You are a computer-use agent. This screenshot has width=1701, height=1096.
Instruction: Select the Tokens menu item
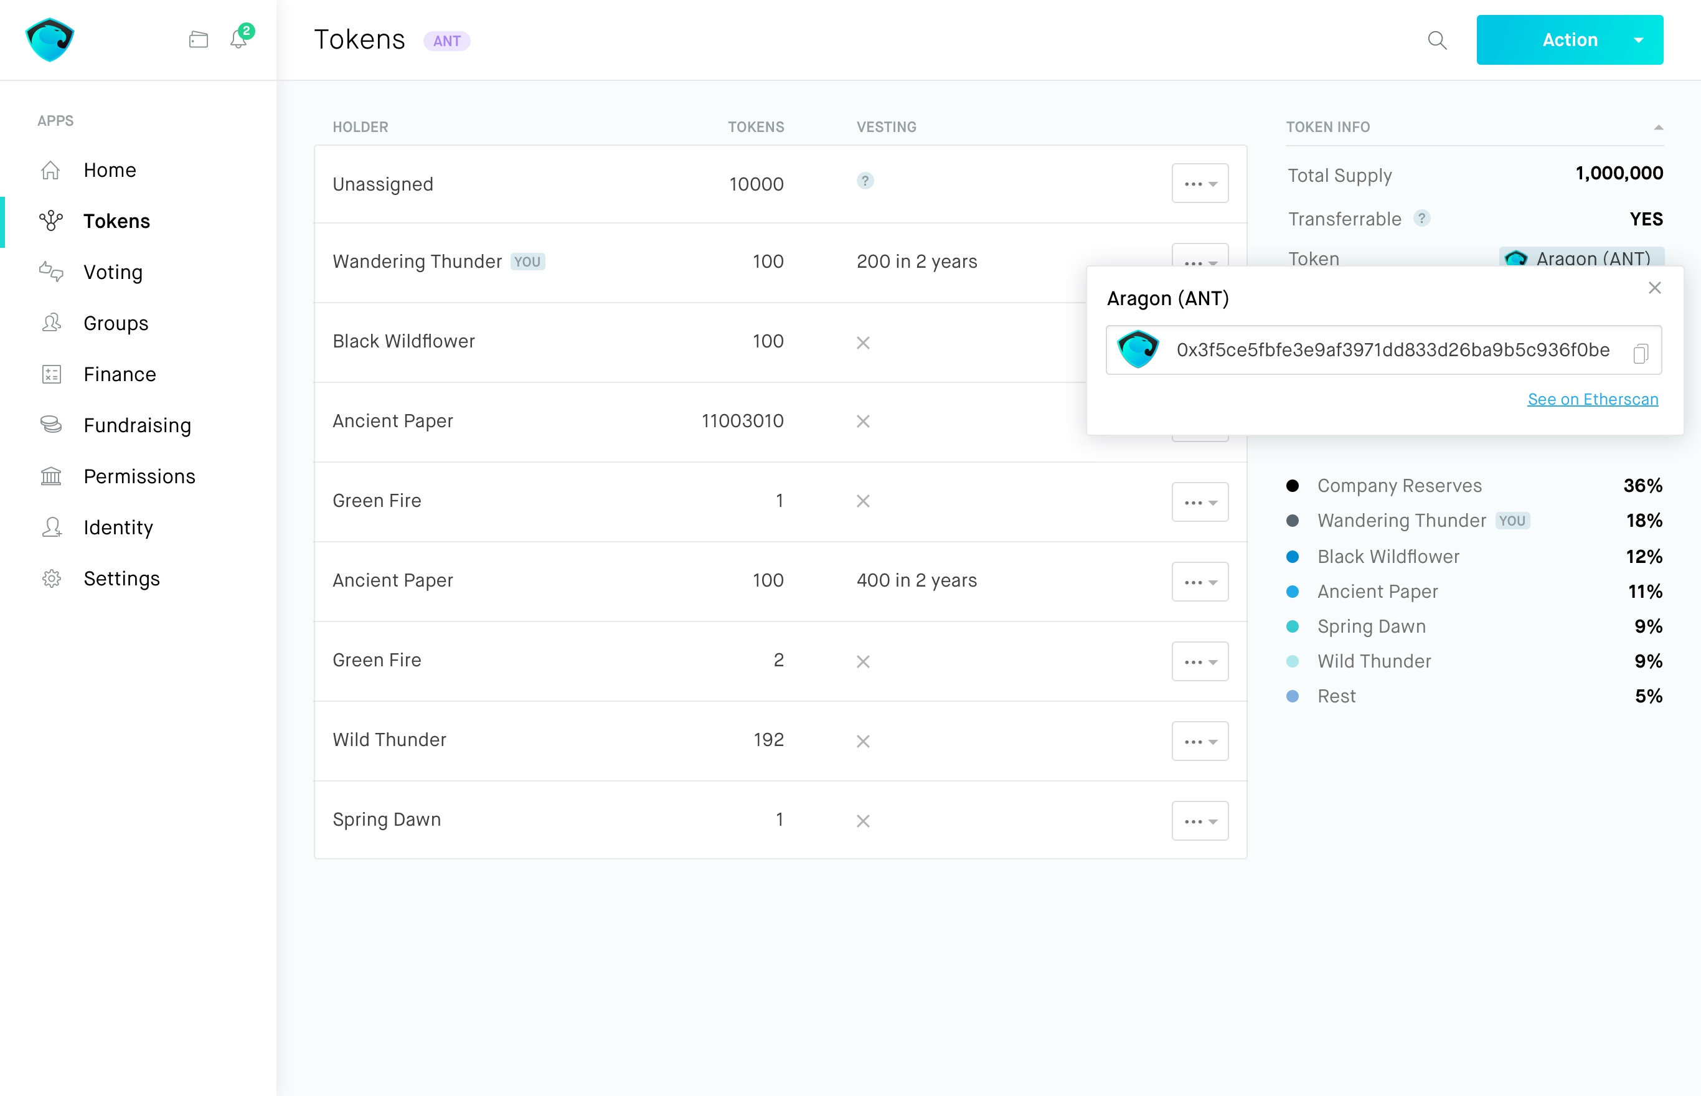pyautogui.click(x=116, y=220)
